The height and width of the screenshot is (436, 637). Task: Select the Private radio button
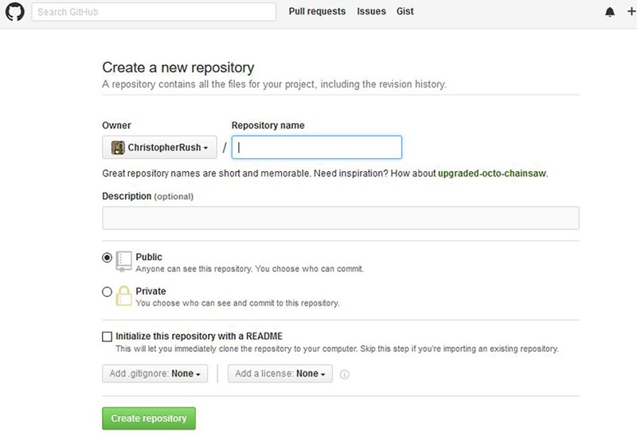(107, 292)
